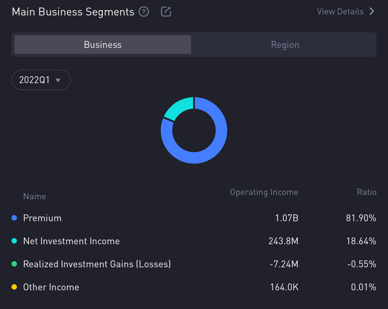
Task: Click the Operating Income column header
Action: click(x=264, y=192)
